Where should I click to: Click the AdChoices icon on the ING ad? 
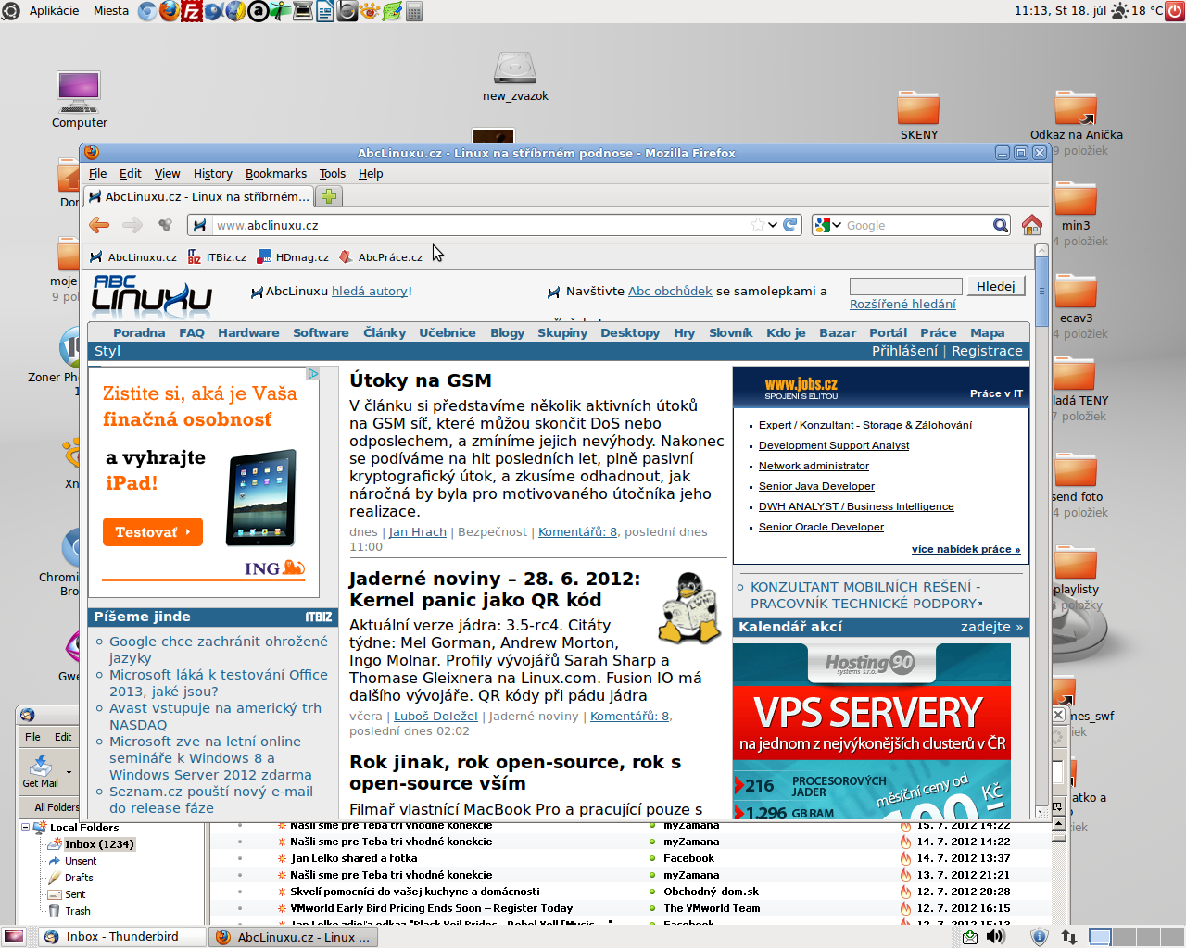[x=313, y=374]
